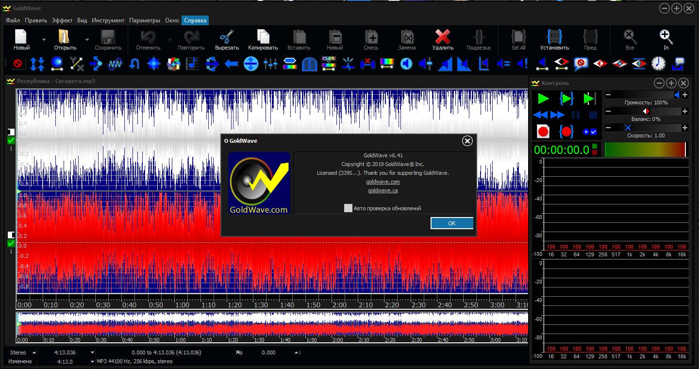Click the falling triangle fade out icon
The image size is (699, 369).
tap(465, 64)
